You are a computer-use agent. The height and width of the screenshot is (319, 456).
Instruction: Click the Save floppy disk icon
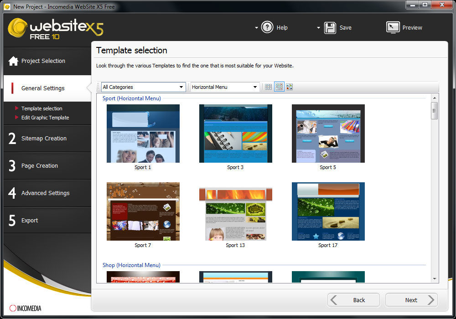(330, 28)
